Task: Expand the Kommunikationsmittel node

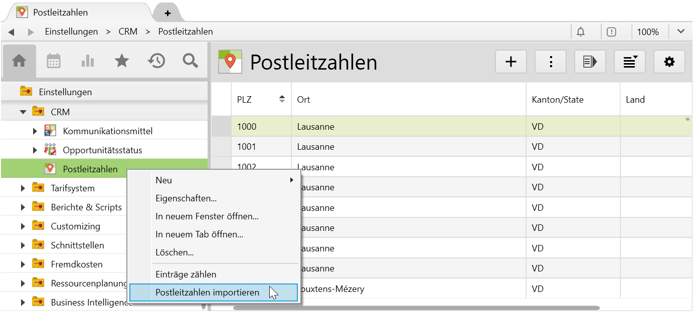Action: pos(35,131)
